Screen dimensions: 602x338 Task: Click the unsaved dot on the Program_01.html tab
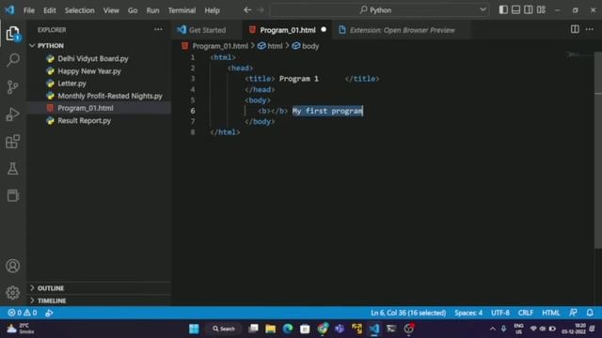tap(324, 29)
